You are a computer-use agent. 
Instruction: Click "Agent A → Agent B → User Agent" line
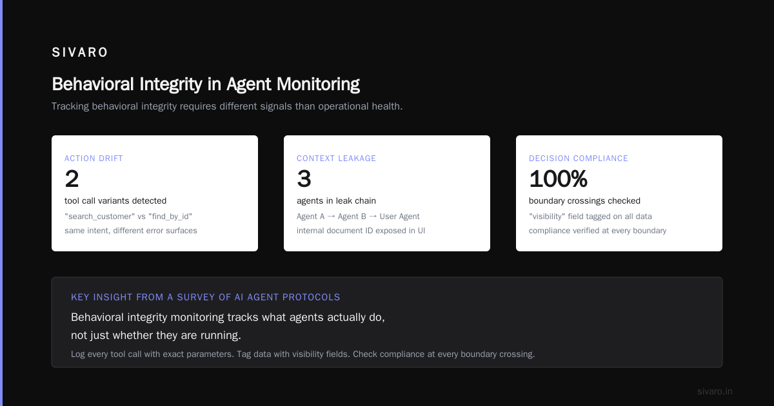tap(358, 217)
